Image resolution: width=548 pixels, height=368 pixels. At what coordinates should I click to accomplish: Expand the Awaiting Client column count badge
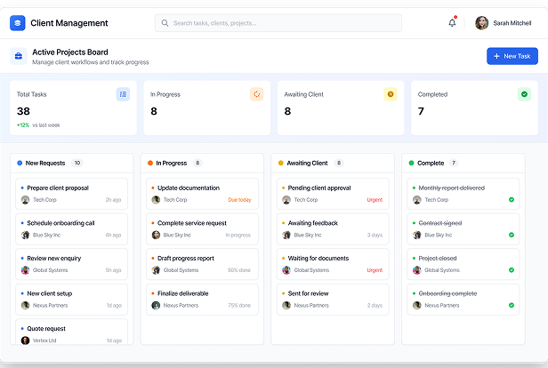[x=339, y=164]
